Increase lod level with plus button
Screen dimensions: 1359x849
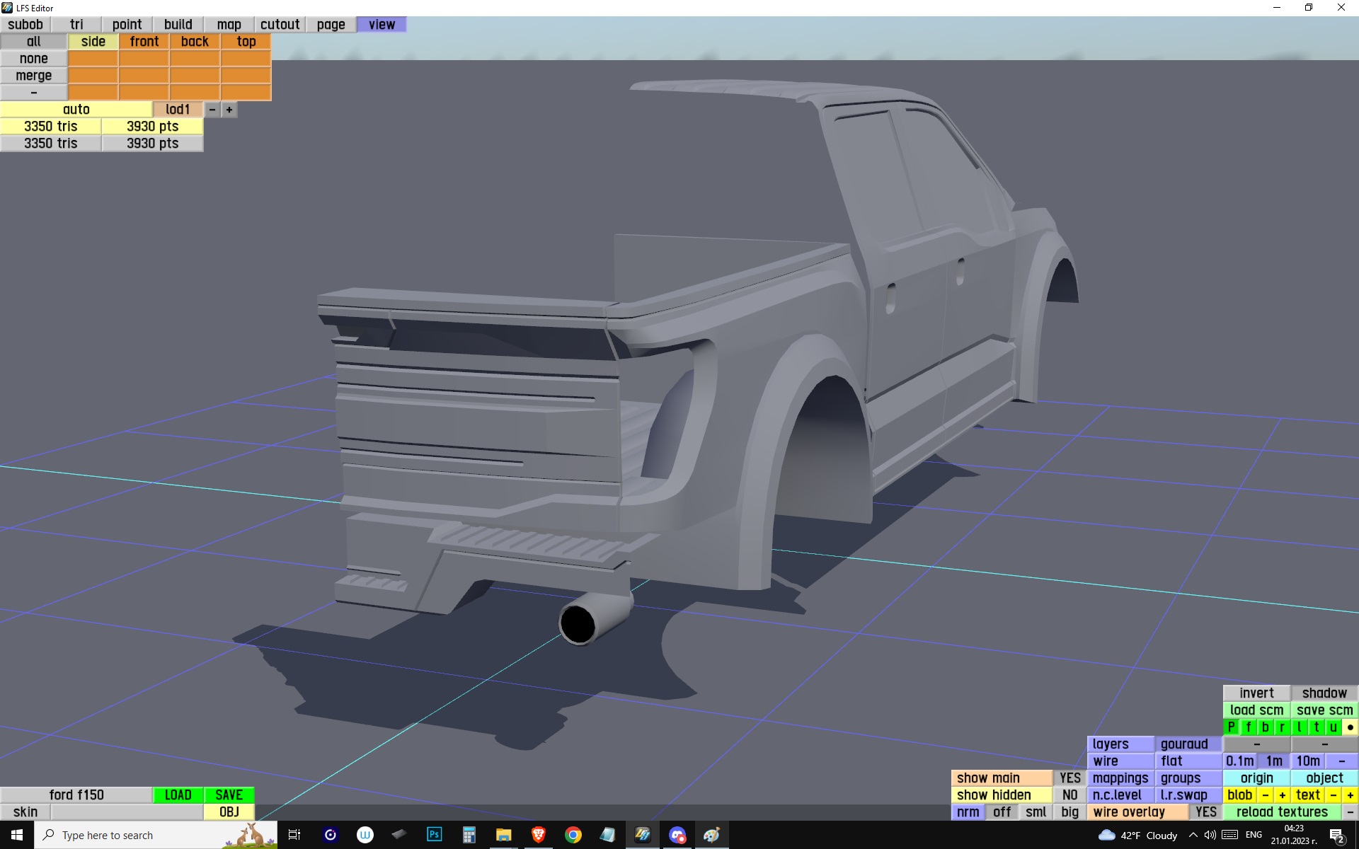pyautogui.click(x=229, y=110)
